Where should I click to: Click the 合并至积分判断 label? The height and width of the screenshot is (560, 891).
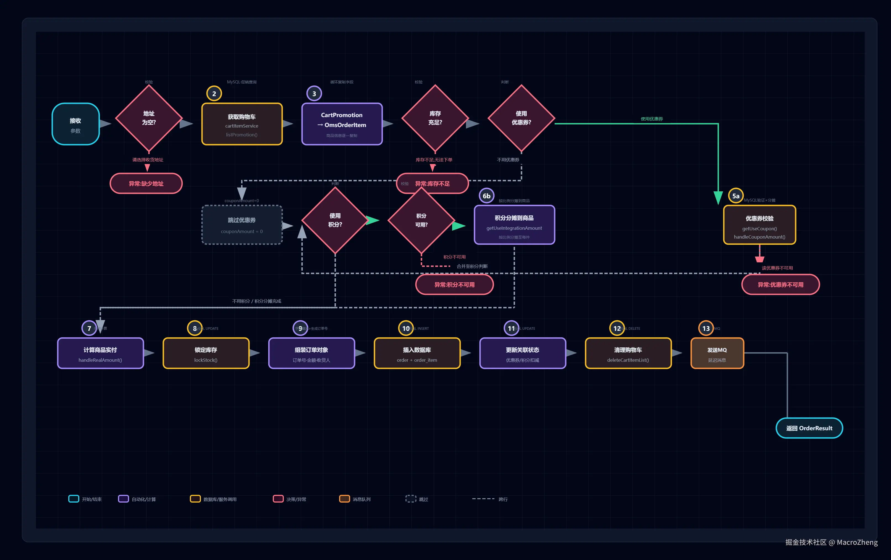472,266
